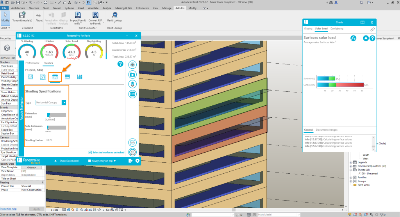Switch to Glazing tab in Charts
The width and height of the screenshot is (400, 217).
tap(308, 28)
